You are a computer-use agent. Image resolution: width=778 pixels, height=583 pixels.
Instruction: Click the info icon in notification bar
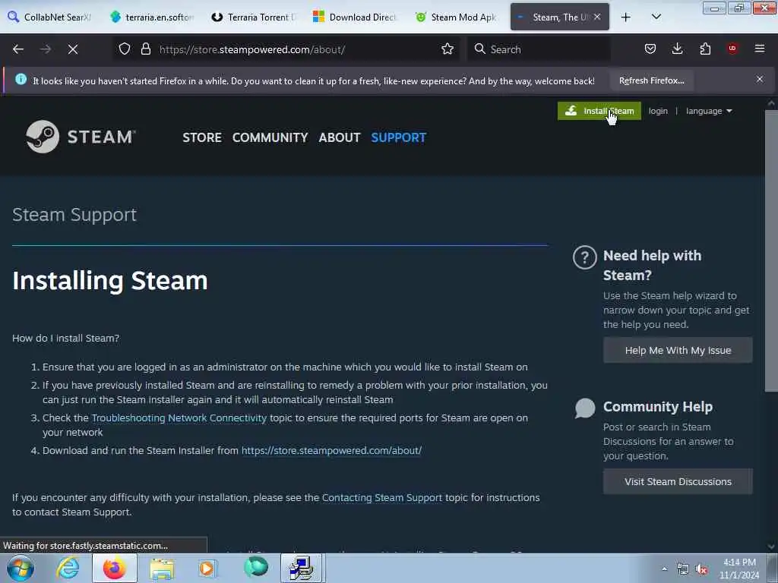pos(21,79)
